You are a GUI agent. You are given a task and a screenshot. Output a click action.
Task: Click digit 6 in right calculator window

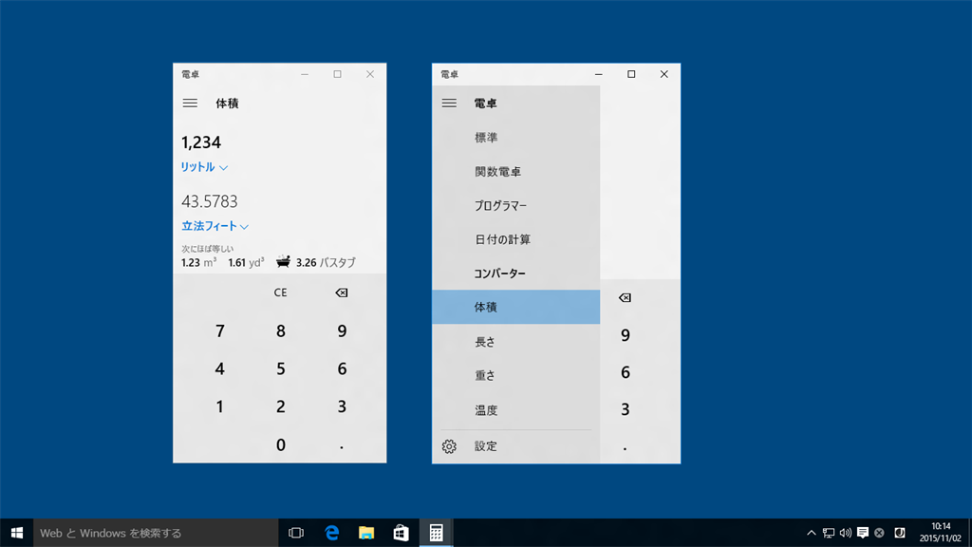coord(625,372)
